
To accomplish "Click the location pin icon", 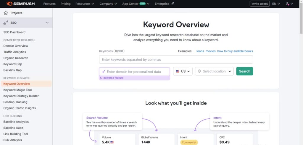I will [199, 71].
